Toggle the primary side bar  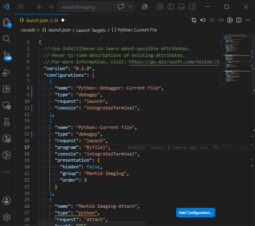(x=171, y=7)
